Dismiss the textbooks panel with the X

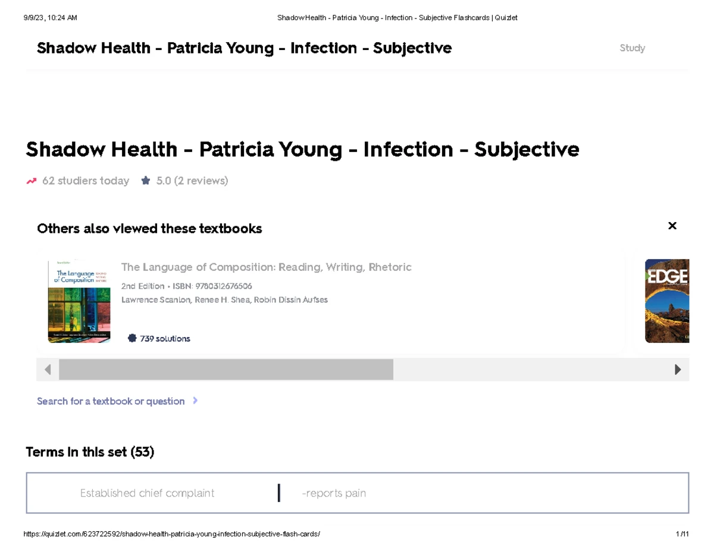[x=672, y=226]
